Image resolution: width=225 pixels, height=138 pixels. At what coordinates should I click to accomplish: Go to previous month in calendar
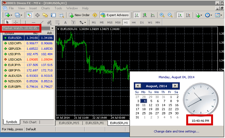tap(138, 86)
